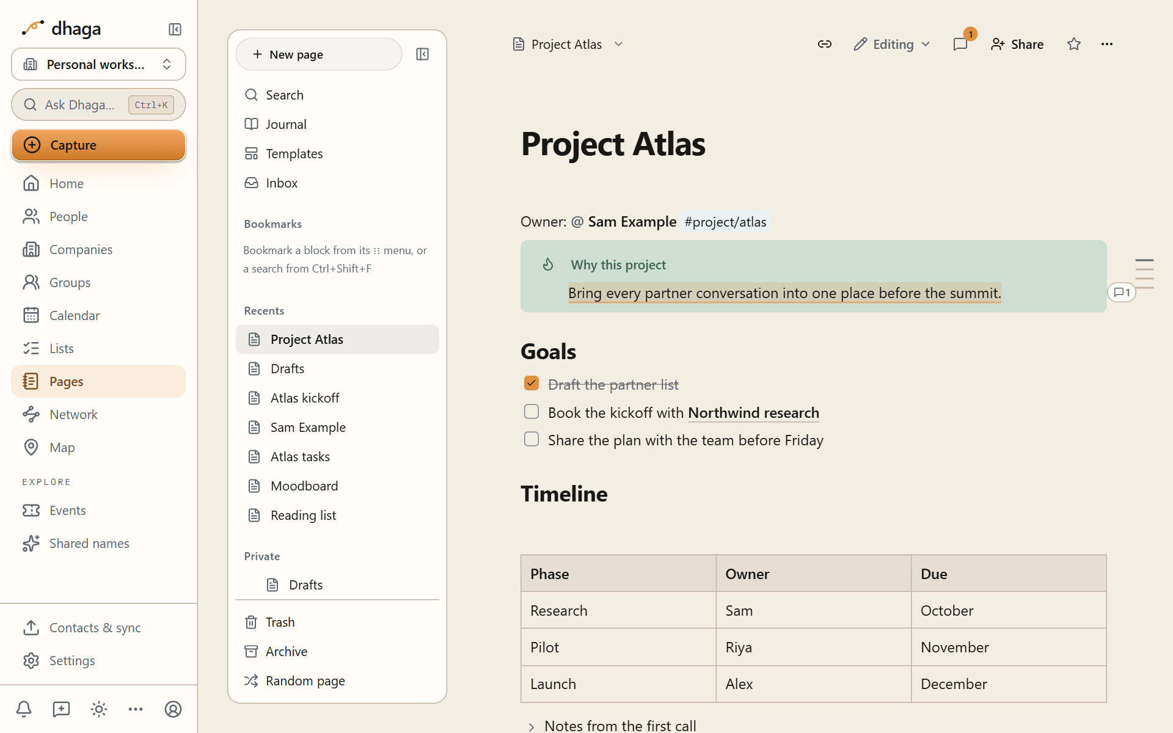Open Personal workspace switcher dropdown
The image size is (1173, 733).
pos(98,64)
